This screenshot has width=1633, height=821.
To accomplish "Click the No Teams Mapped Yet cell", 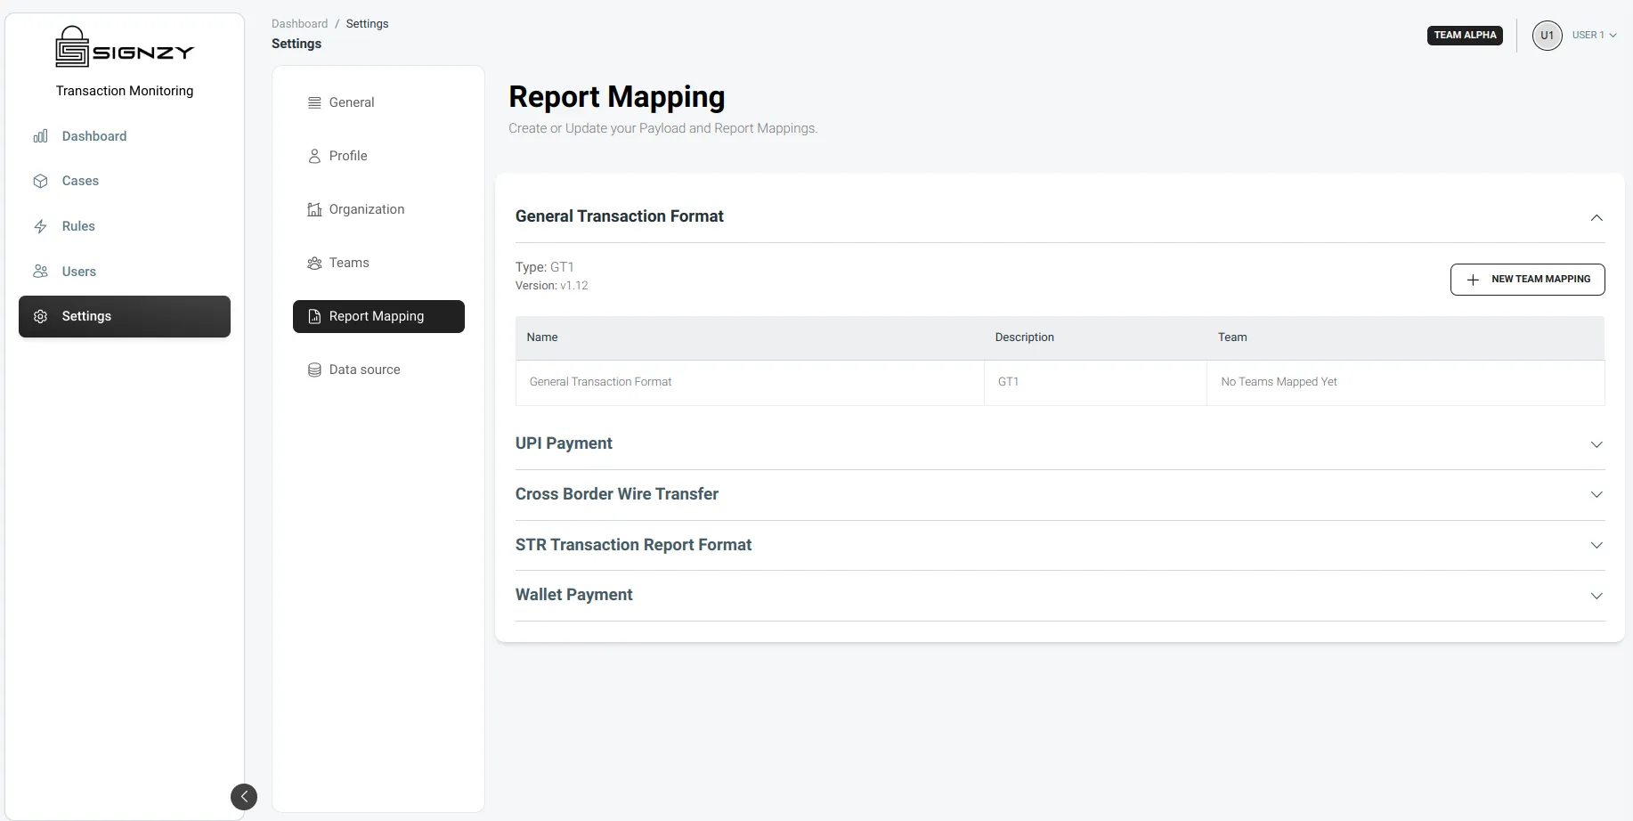I will 1405,382.
